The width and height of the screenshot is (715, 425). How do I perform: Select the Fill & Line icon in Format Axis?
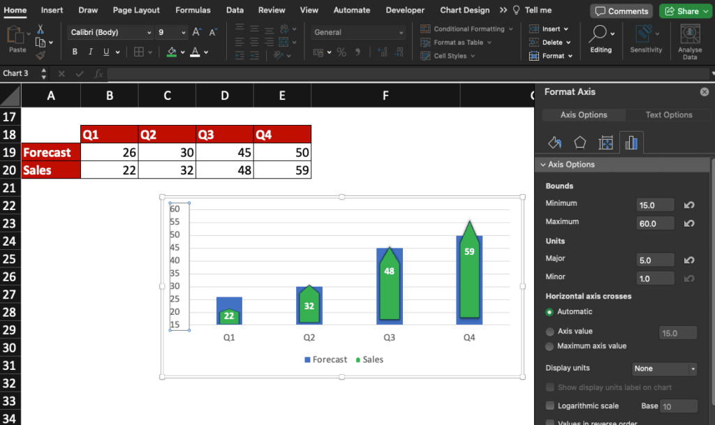[554, 142]
